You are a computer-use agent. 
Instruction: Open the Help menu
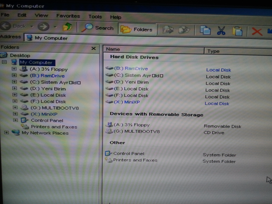pos(116,17)
